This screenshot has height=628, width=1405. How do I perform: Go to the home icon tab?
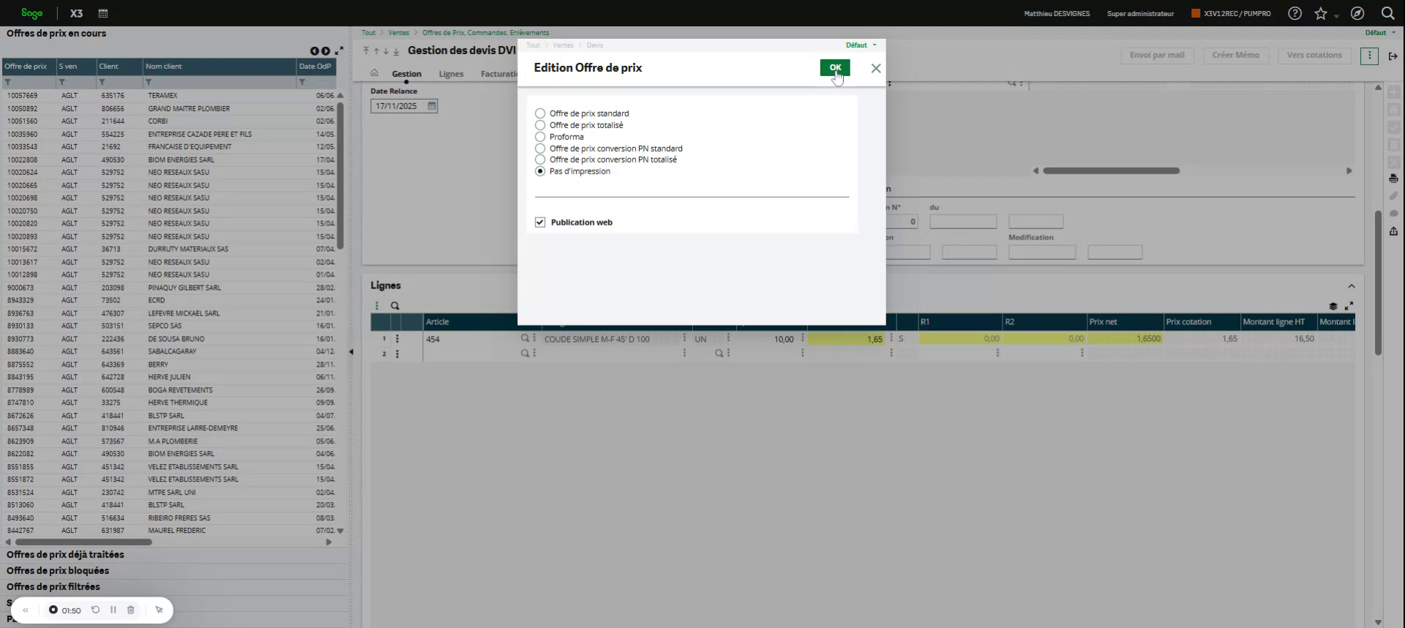[x=374, y=73]
